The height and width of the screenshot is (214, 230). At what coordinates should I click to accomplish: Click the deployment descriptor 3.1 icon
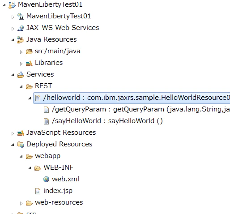pos(21,17)
